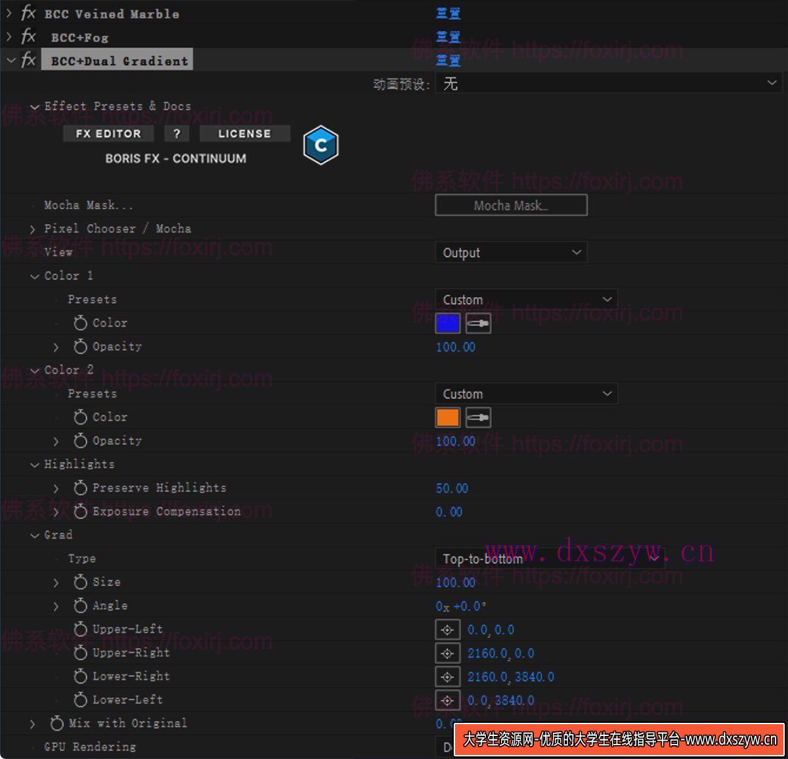This screenshot has height=759, width=788.
Task: Collapse Color 1 group
Action: 35,277
